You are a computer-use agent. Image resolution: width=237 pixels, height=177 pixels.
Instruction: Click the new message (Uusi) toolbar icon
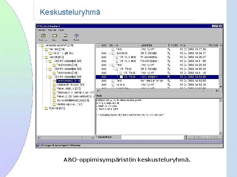click(x=43, y=36)
